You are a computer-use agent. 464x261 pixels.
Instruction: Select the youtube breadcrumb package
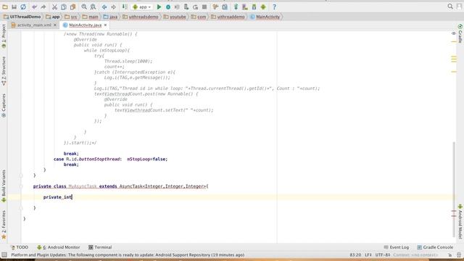[175, 17]
